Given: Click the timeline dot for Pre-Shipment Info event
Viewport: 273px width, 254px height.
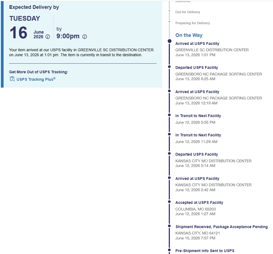Looking at the screenshot, I should (x=169, y=250).
